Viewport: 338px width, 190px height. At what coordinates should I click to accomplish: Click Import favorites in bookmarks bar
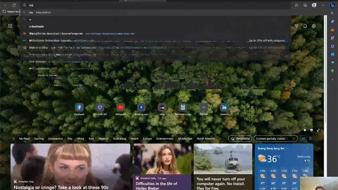[x=11, y=12]
